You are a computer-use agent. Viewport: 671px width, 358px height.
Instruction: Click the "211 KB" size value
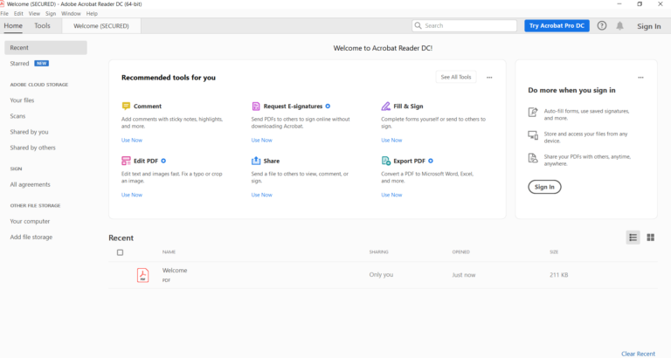[559, 274]
